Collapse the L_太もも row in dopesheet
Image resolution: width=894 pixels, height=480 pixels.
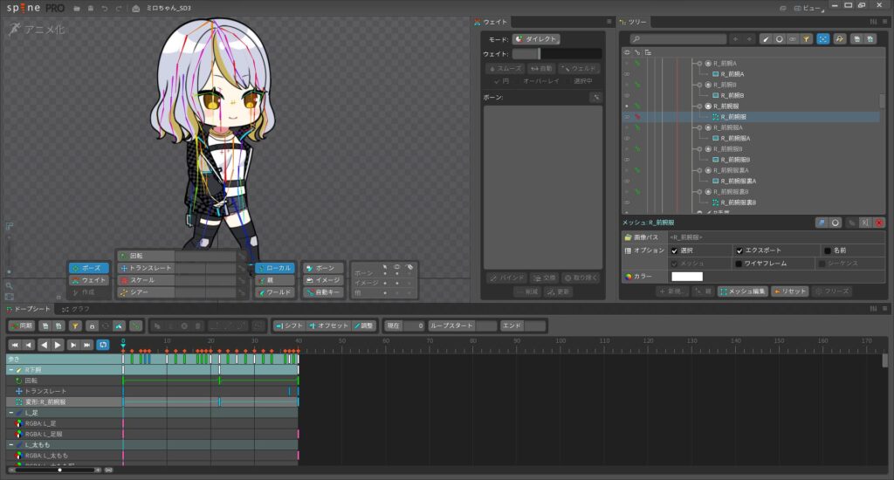pos(10,445)
